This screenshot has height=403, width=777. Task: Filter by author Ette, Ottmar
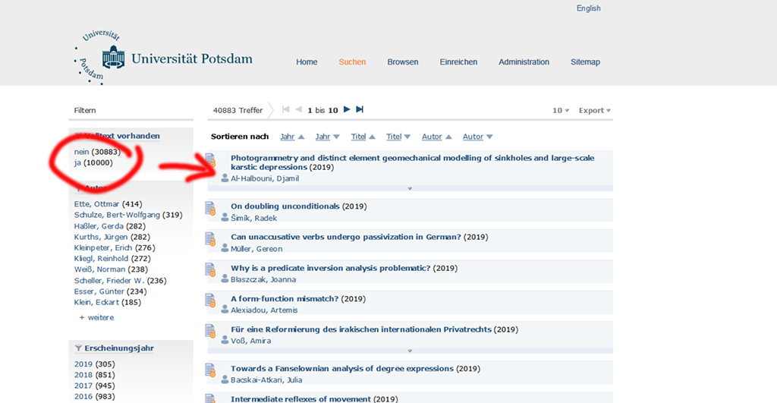(96, 204)
